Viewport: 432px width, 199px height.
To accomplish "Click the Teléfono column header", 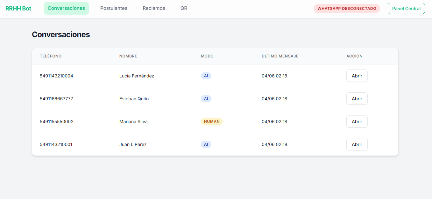I will click(51, 56).
